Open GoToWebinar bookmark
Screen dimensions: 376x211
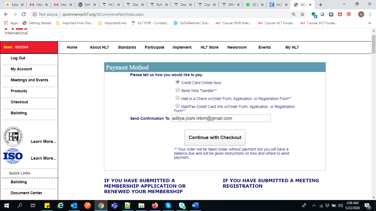(192, 23)
